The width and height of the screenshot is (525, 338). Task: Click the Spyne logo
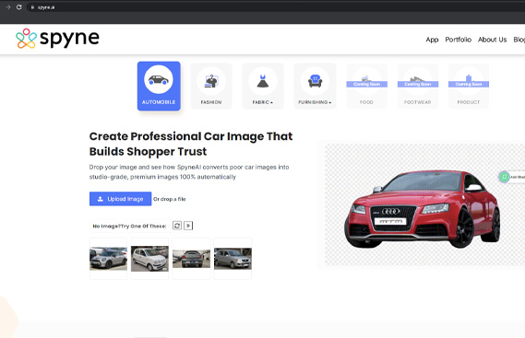pyautogui.click(x=57, y=39)
